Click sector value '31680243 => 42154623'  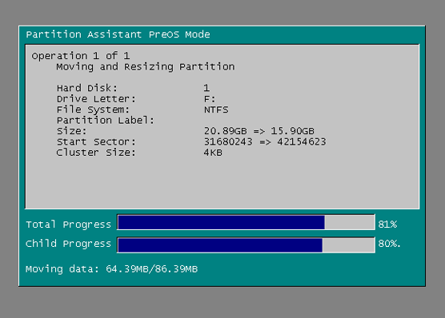pos(265,141)
